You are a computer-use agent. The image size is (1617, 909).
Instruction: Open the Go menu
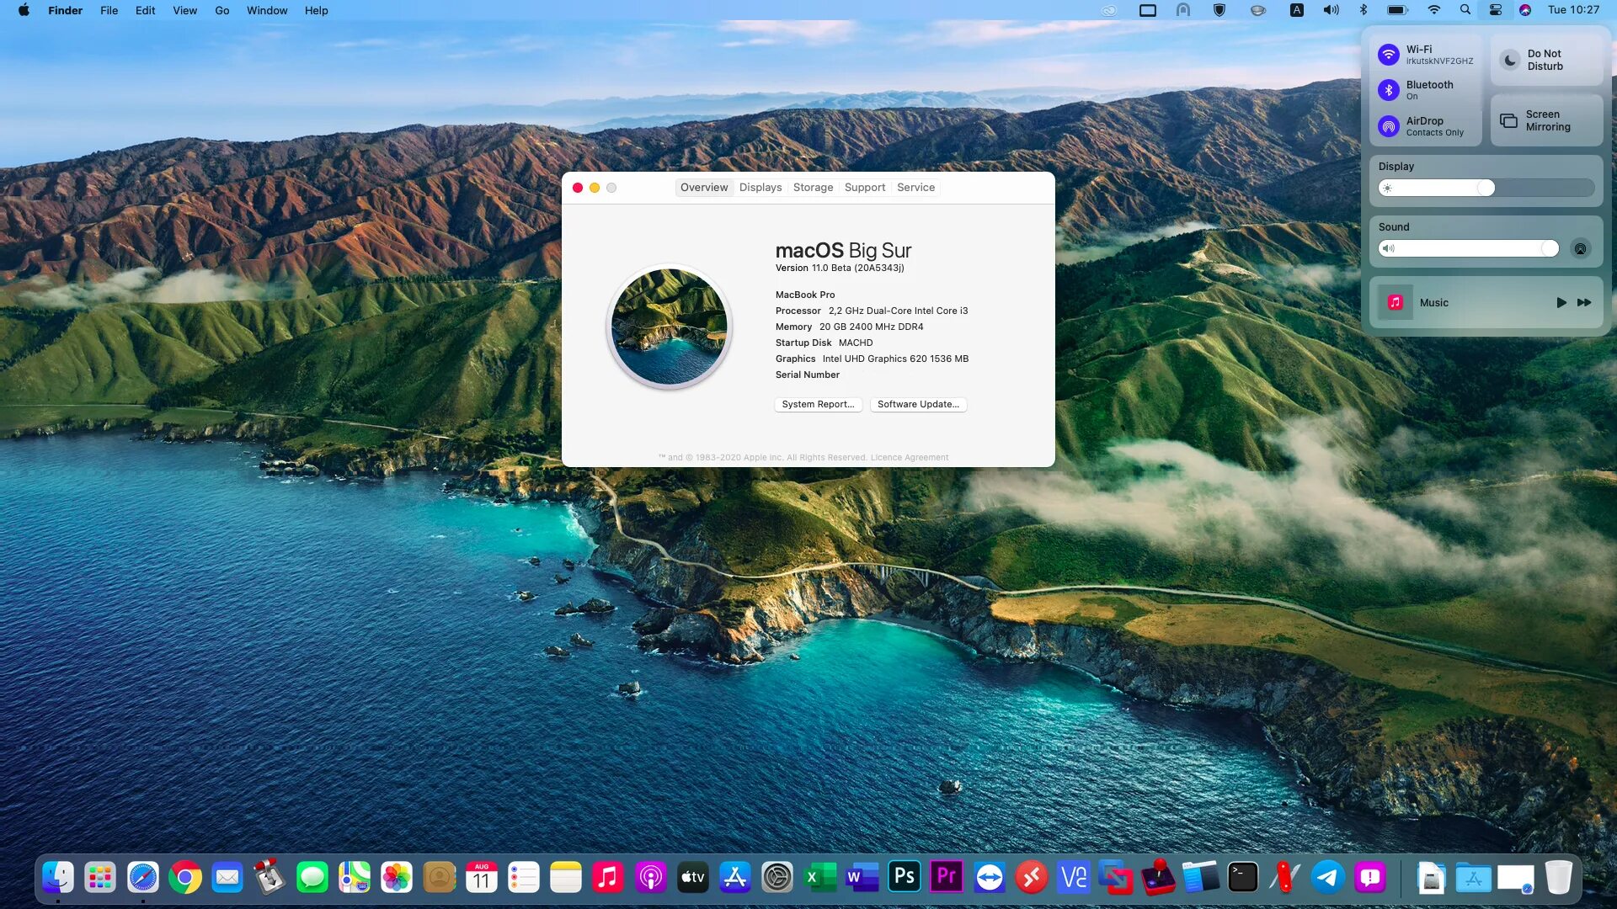coord(221,10)
